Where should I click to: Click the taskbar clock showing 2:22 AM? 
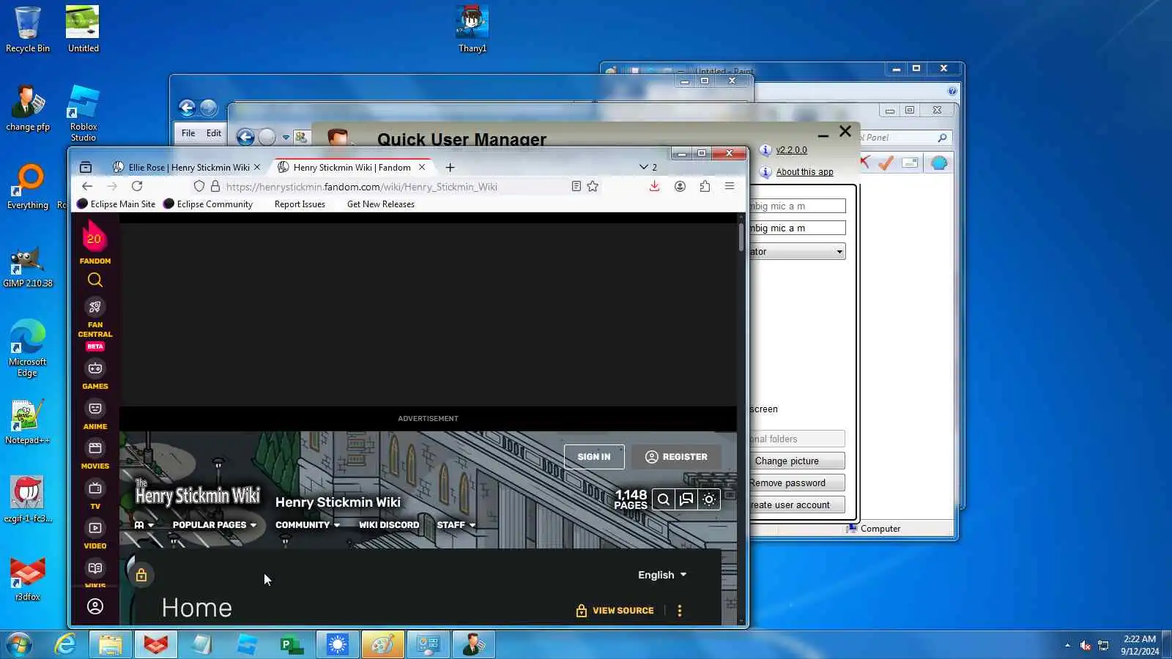click(1140, 644)
